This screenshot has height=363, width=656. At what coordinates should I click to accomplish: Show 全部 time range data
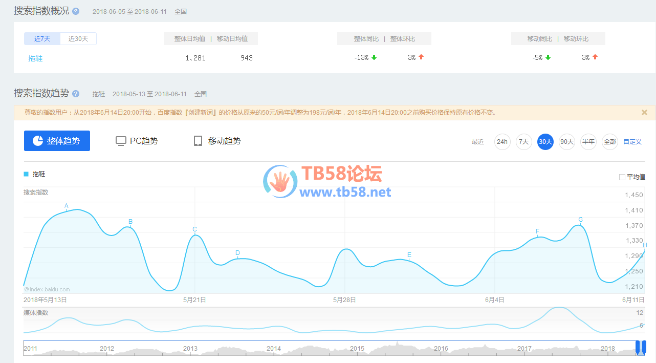(x=610, y=142)
